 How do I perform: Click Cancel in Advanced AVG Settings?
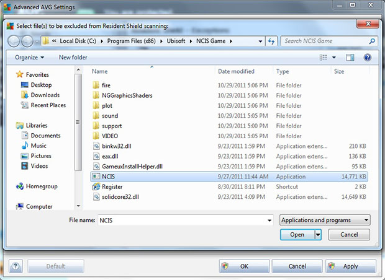pos(297,266)
